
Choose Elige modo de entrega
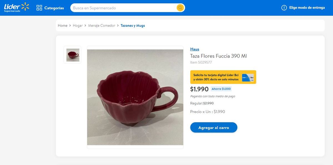coord(307,8)
